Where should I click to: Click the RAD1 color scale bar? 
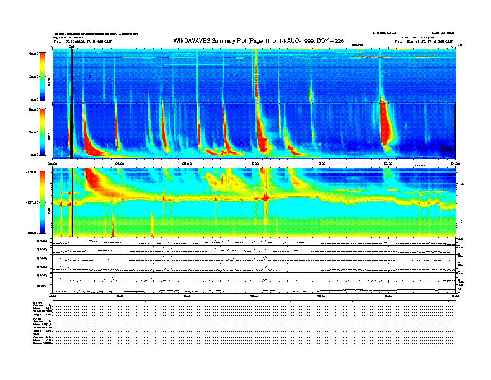[x=42, y=132]
